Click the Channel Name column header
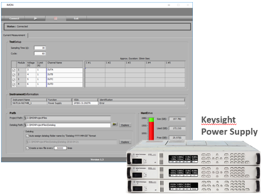This screenshot has width=263, height=195. [64, 64]
